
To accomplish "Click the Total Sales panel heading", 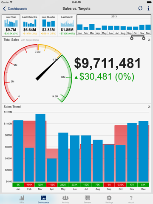I will click(x=11, y=40).
